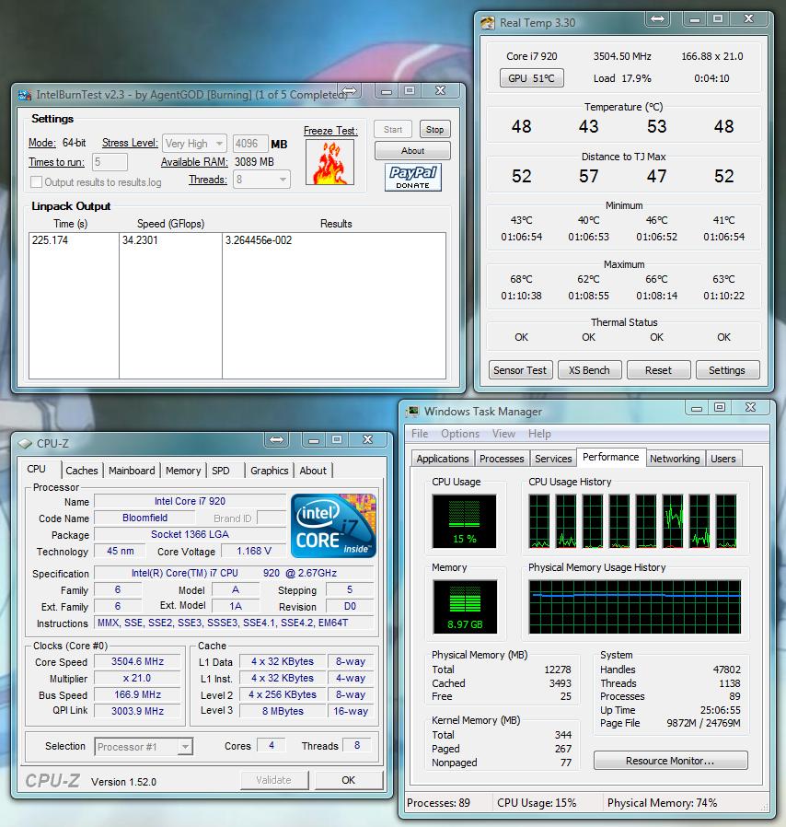Click the CPU Usage meter graph
Viewport: 786px width, 827px height.
pyautogui.click(x=464, y=521)
